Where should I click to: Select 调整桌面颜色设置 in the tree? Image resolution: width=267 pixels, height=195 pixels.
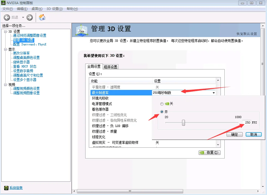(26, 58)
